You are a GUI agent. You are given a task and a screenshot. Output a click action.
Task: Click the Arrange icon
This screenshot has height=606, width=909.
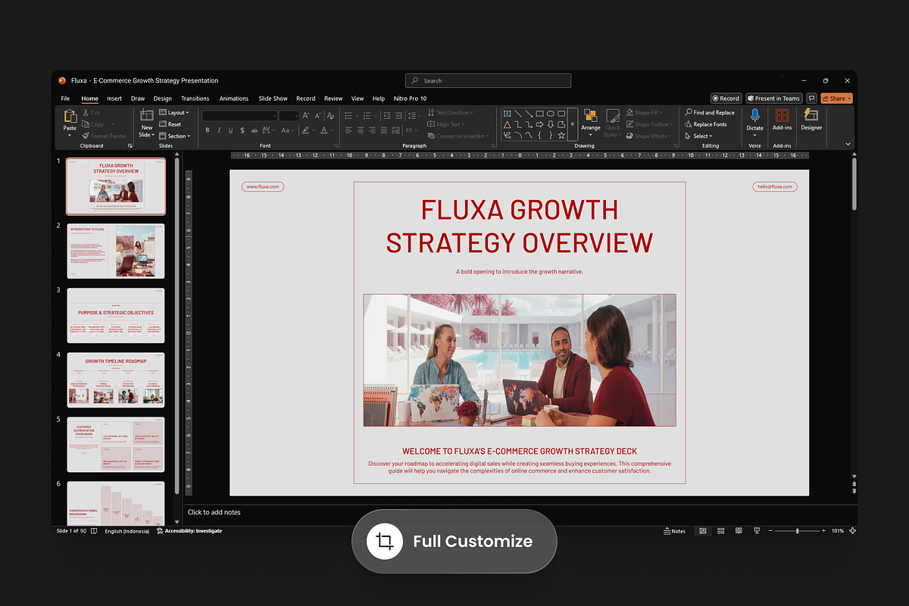[x=591, y=116]
